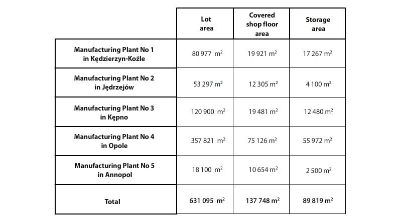Click the Lot area column header
This screenshot has height=220, width=401.
206,23
